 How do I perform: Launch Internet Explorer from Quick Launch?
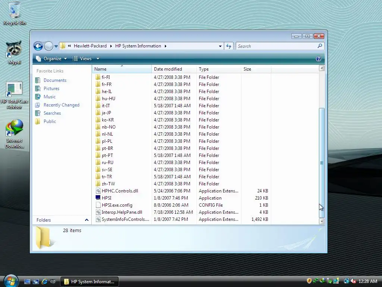pyautogui.click(x=44, y=281)
